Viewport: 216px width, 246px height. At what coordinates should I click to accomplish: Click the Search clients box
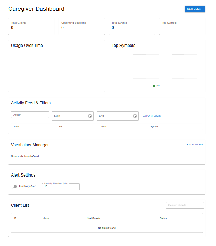[185, 205]
